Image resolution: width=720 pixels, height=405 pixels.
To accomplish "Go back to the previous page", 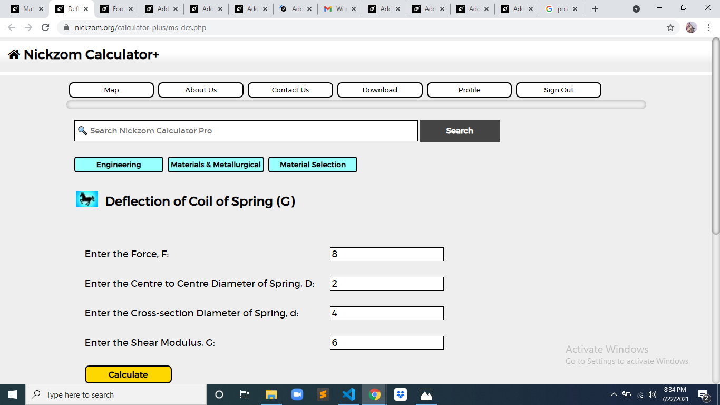I will pyautogui.click(x=12, y=27).
